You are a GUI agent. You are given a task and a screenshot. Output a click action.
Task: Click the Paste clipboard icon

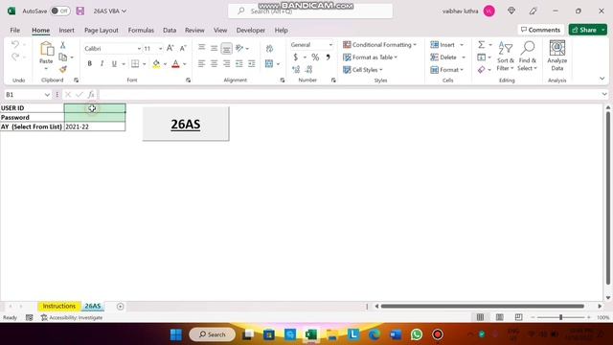tap(46, 49)
